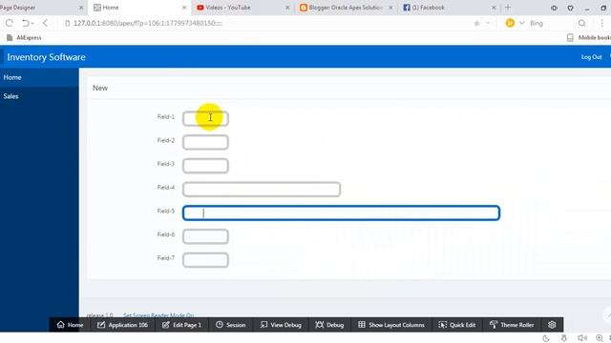Open the AliExpress bookmark

tap(24, 38)
